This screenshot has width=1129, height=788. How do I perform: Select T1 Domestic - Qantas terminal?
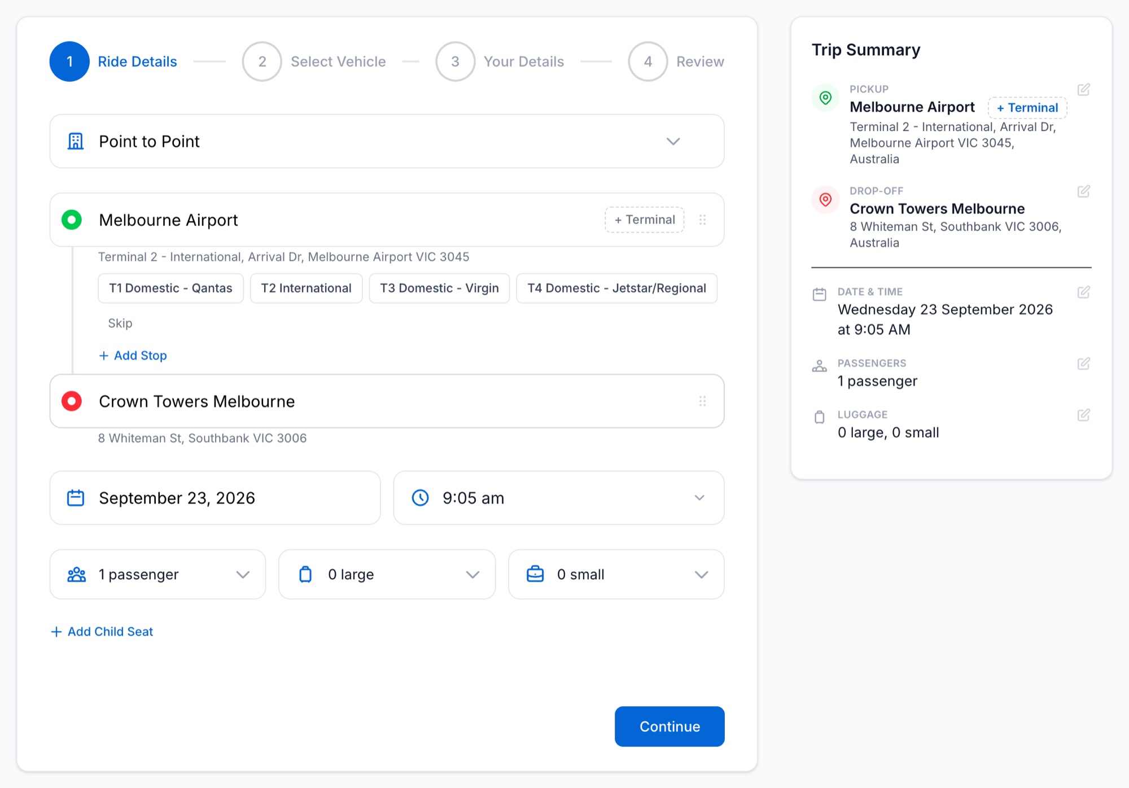click(x=170, y=288)
